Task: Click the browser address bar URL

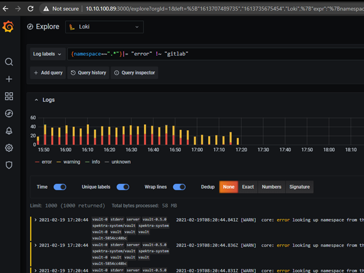Action: 224,9
